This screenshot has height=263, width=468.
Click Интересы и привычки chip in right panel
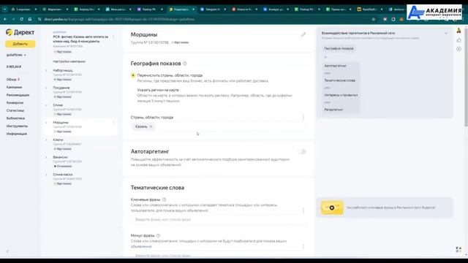tap(341, 95)
